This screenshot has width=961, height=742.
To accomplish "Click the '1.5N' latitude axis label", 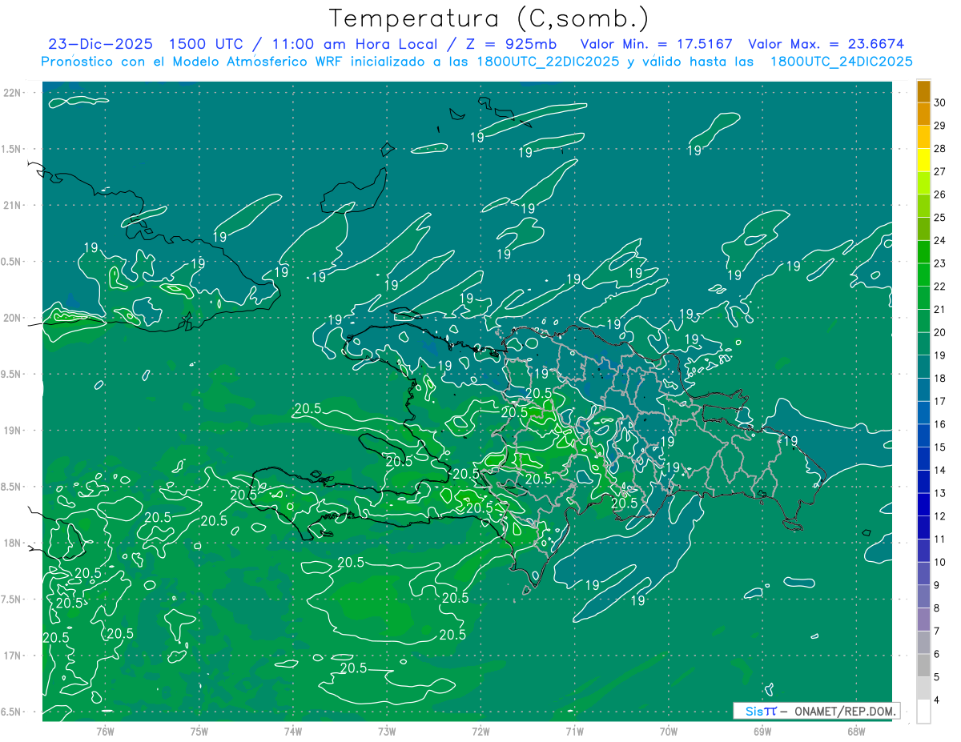I will pos(11,149).
